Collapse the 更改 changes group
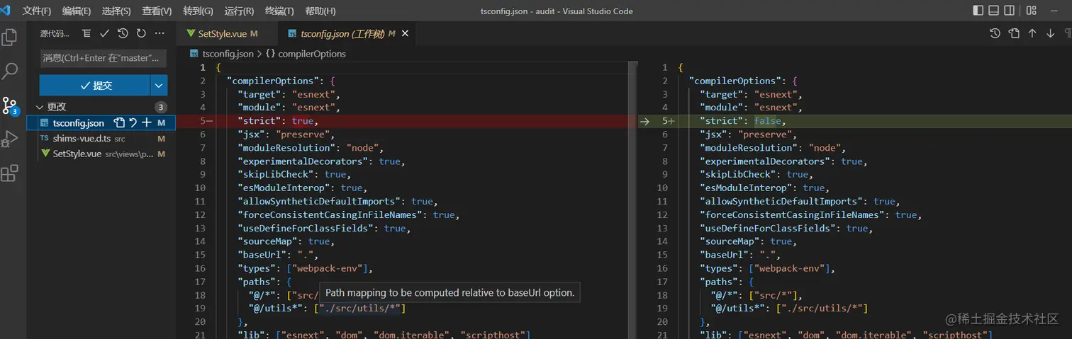Viewport: 1072px width, 339px height. click(39, 107)
